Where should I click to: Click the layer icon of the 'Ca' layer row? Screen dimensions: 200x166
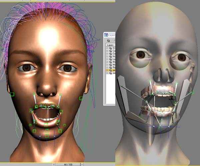coord(110,51)
